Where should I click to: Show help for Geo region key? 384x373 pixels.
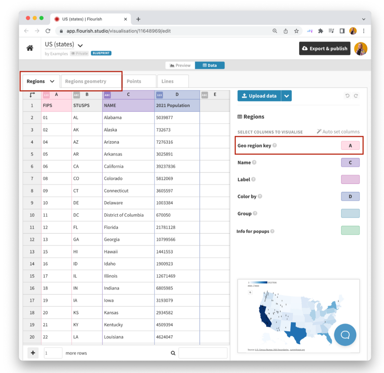(x=275, y=145)
